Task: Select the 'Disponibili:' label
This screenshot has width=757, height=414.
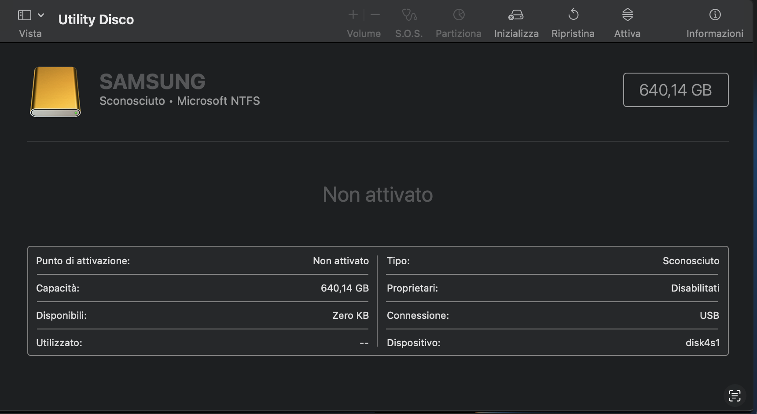Action: coord(61,315)
